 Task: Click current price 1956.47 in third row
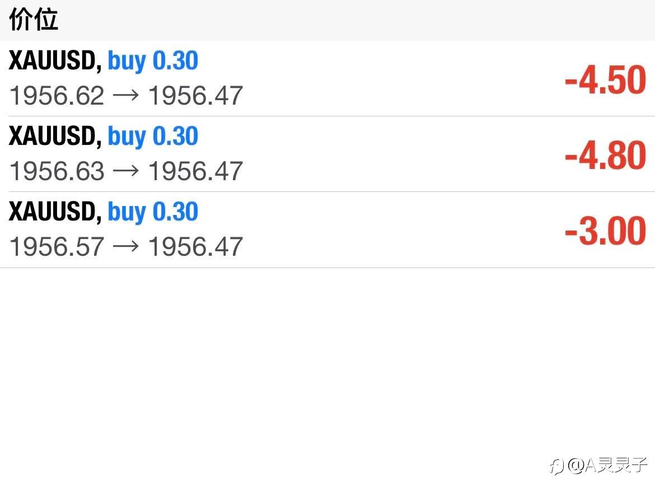click(x=195, y=247)
